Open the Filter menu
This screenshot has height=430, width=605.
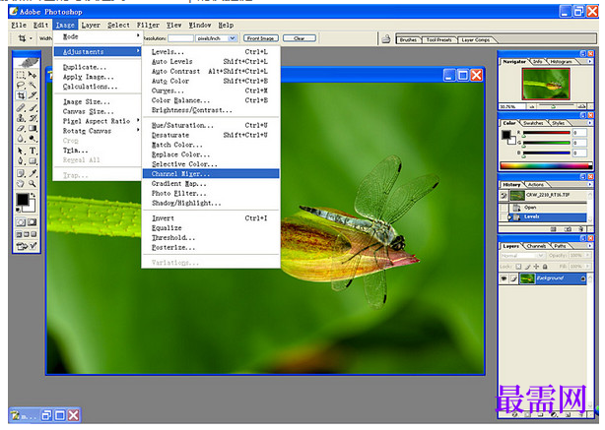tap(148, 25)
